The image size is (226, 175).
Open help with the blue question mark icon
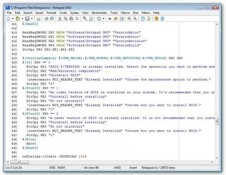(x=162, y=19)
